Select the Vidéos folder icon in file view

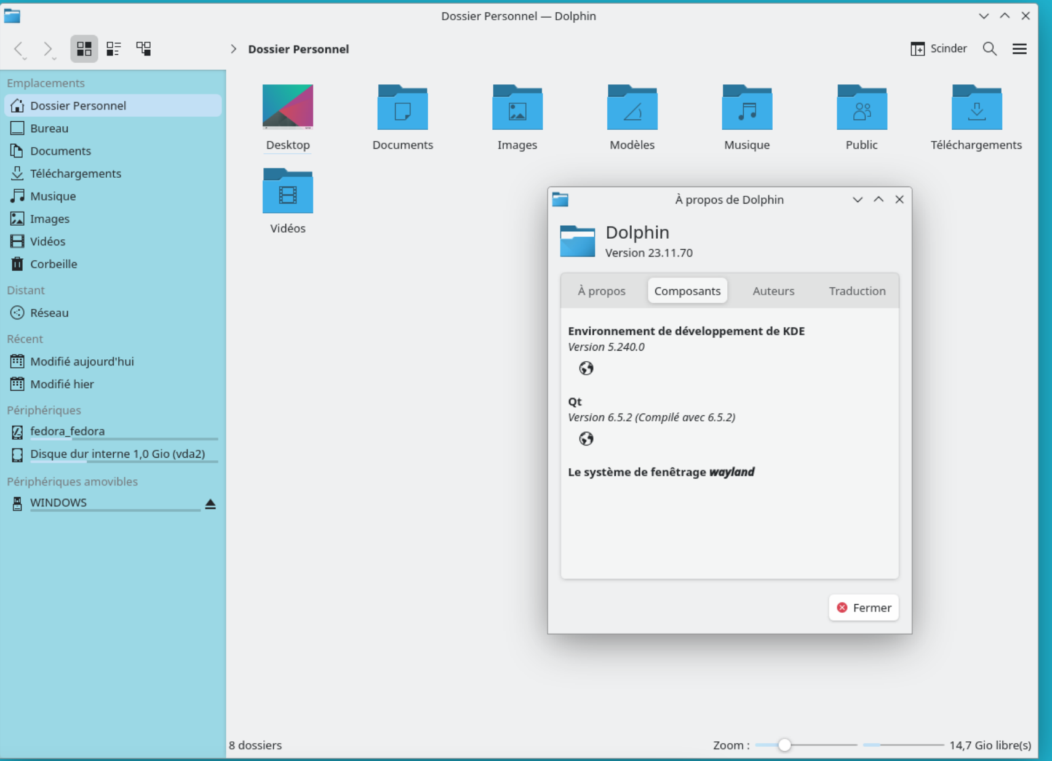[288, 191]
